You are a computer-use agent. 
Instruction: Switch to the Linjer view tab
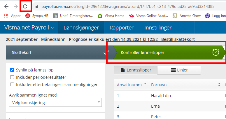(179, 70)
